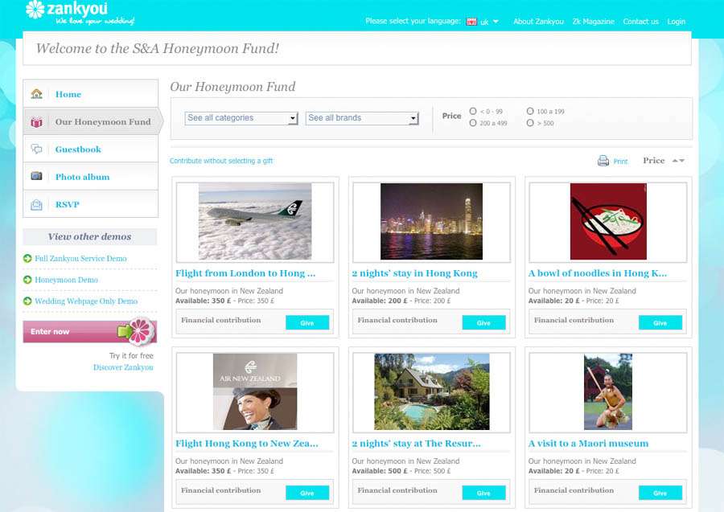This screenshot has width=724, height=512.
Task: Give to 2 nights' stay at The Resur...
Action: (484, 493)
